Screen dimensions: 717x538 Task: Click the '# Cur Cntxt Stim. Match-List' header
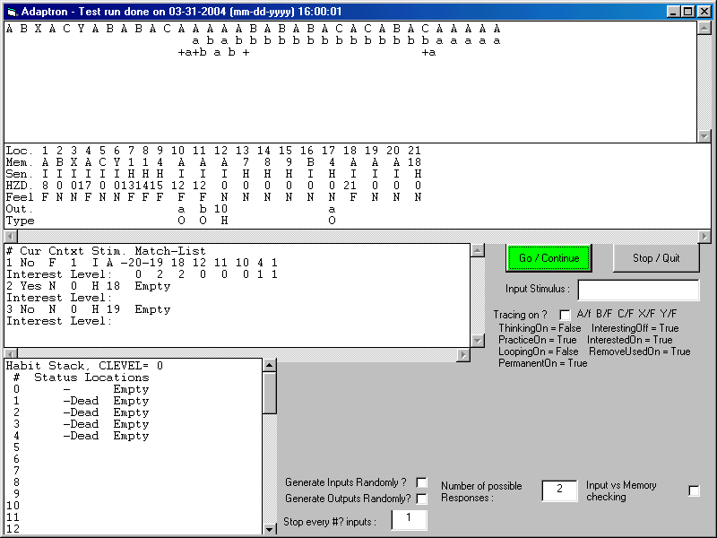tap(106, 251)
